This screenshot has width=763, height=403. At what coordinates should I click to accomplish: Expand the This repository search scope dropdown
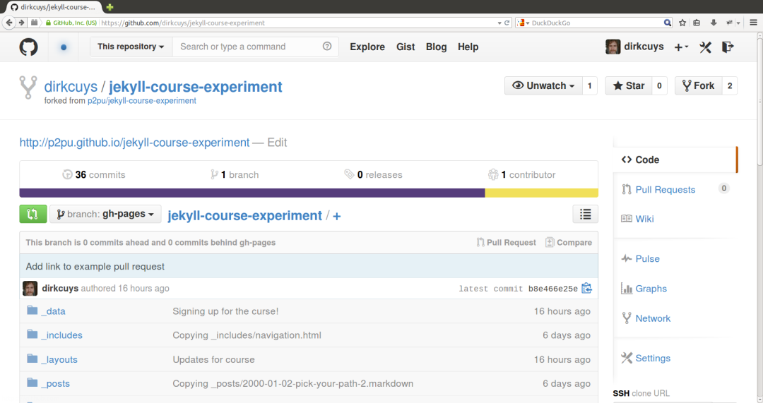click(131, 47)
